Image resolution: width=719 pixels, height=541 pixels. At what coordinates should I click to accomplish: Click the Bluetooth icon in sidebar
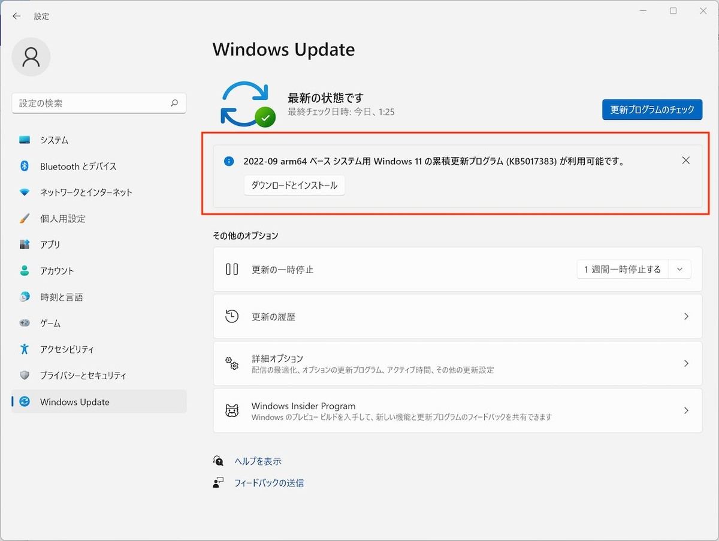pyautogui.click(x=25, y=166)
